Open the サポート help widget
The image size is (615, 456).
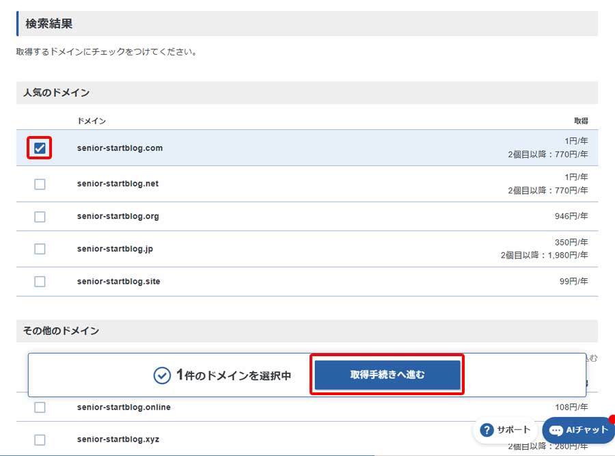tap(506, 430)
